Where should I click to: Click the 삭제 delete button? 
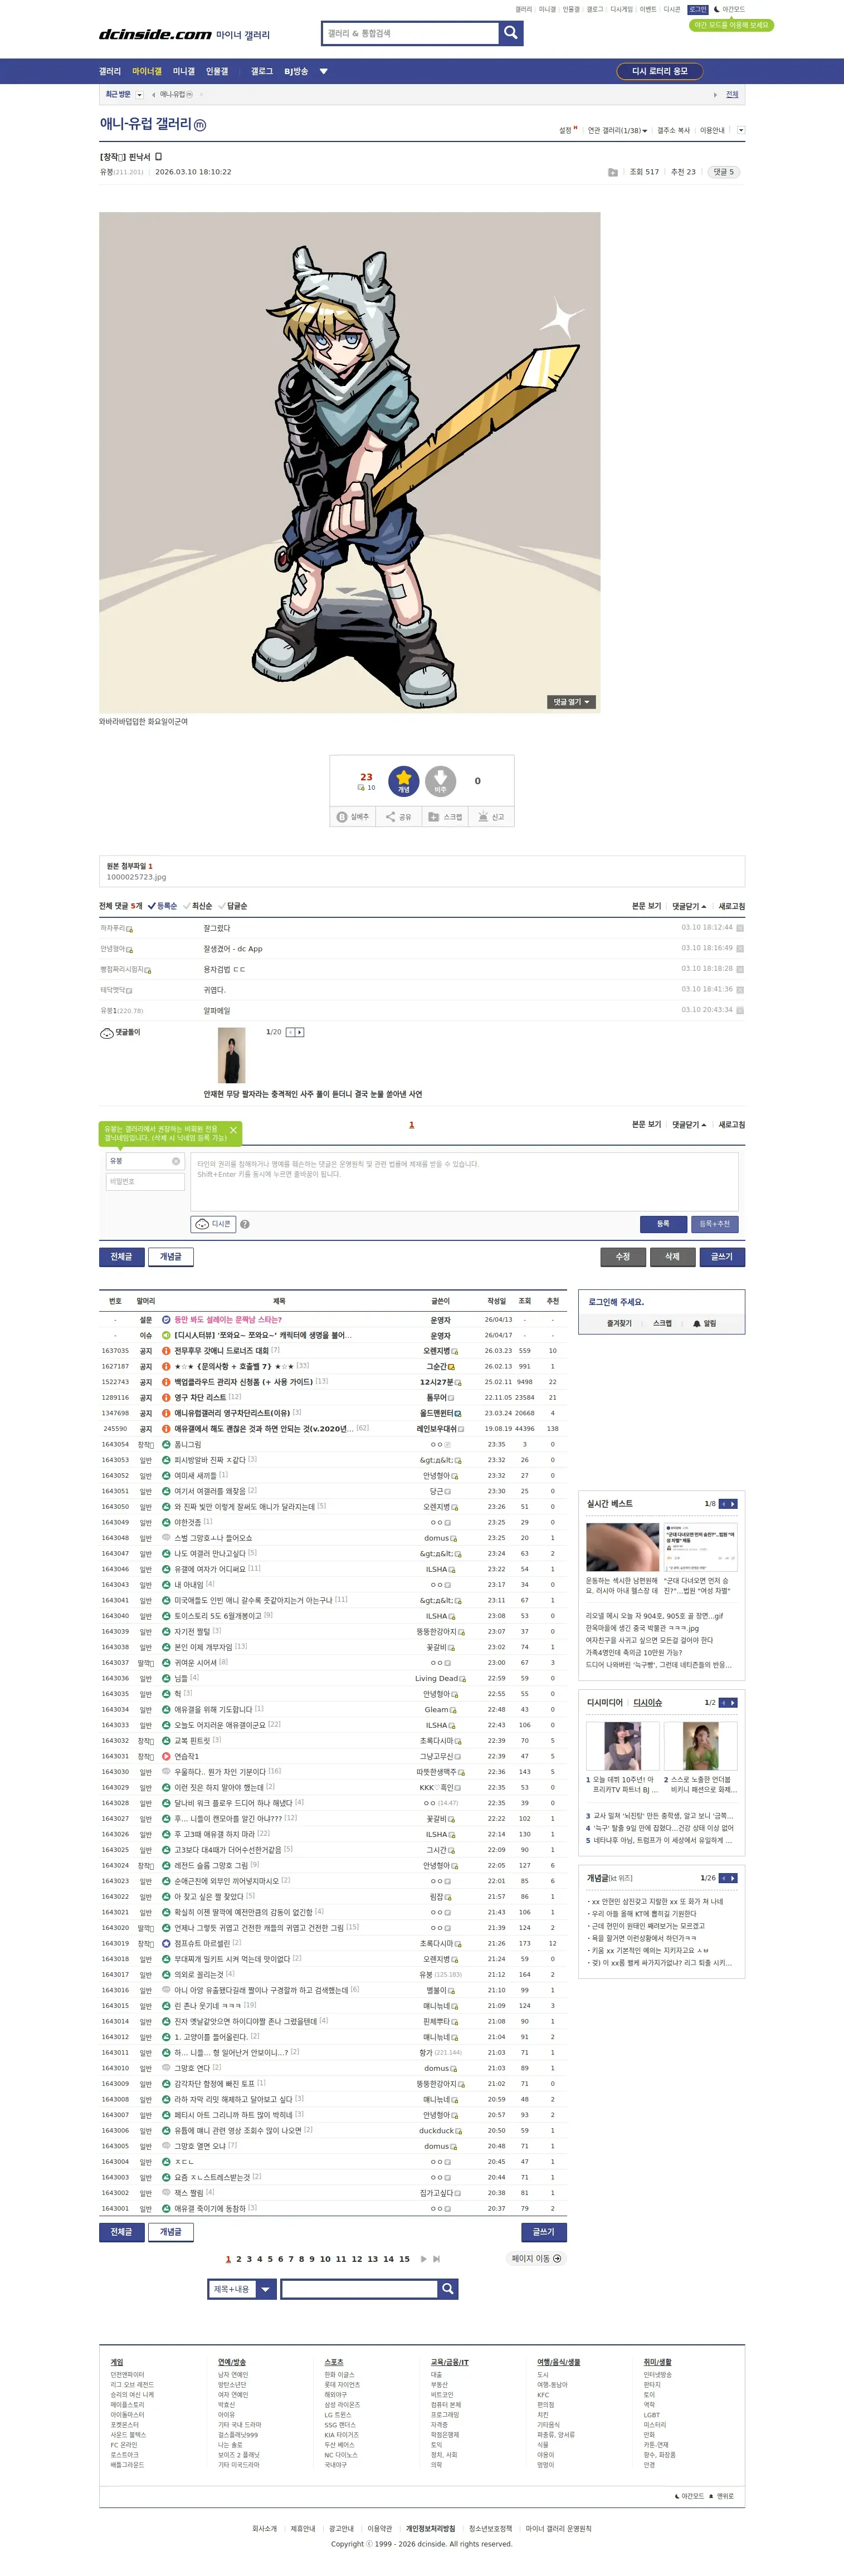tap(672, 1257)
